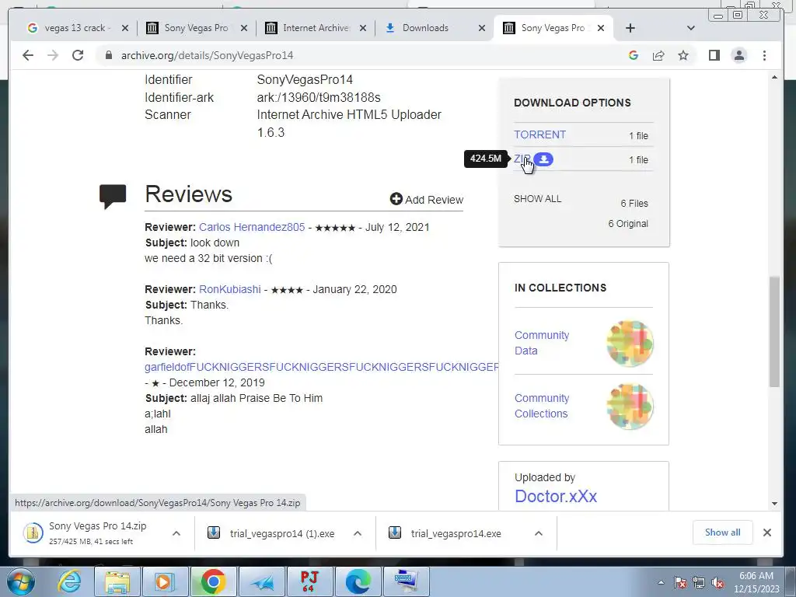Open the clock showing 6:06 AM
This screenshot has height=597, width=796.
(x=756, y=582)
